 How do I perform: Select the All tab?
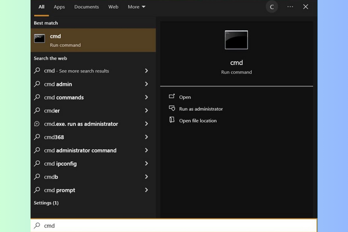coord(42,7)
